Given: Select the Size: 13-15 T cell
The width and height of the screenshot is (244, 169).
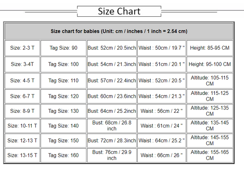Looking at the screenshot, I should pyautogui.click(x=22, y=155).
